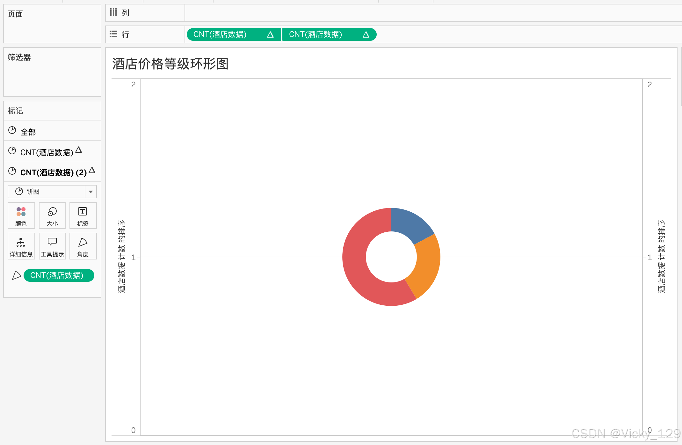Screen dimensions: 682x445
Task: Select the CNT(酒店数据) marks tab
Action: click(47, 152)
